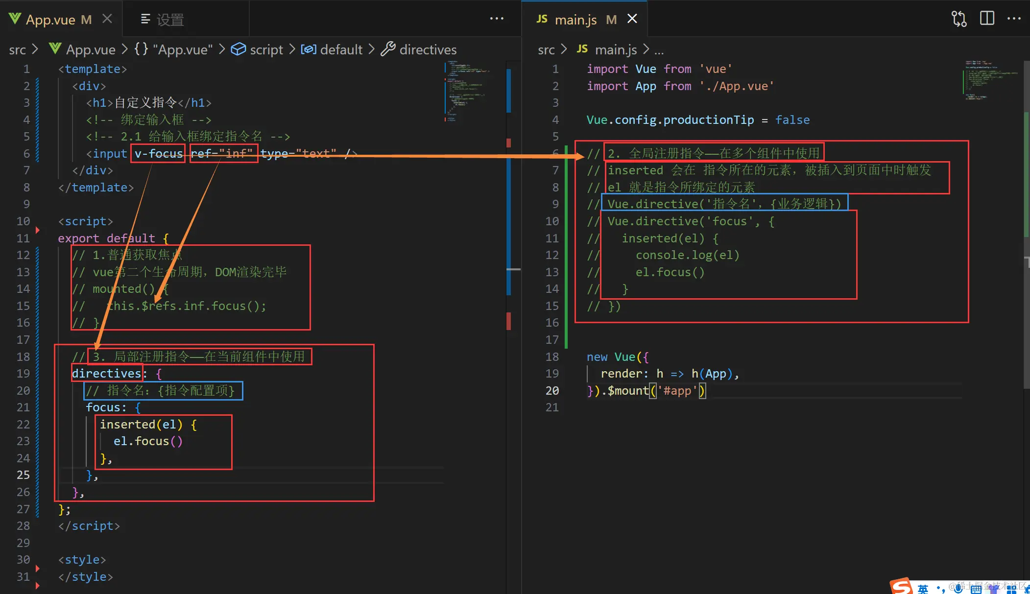Open blue modified-lines gutter bar near App.vue line 4
The width and height of the screenshot is (1030, 594).
coord(37,119)
